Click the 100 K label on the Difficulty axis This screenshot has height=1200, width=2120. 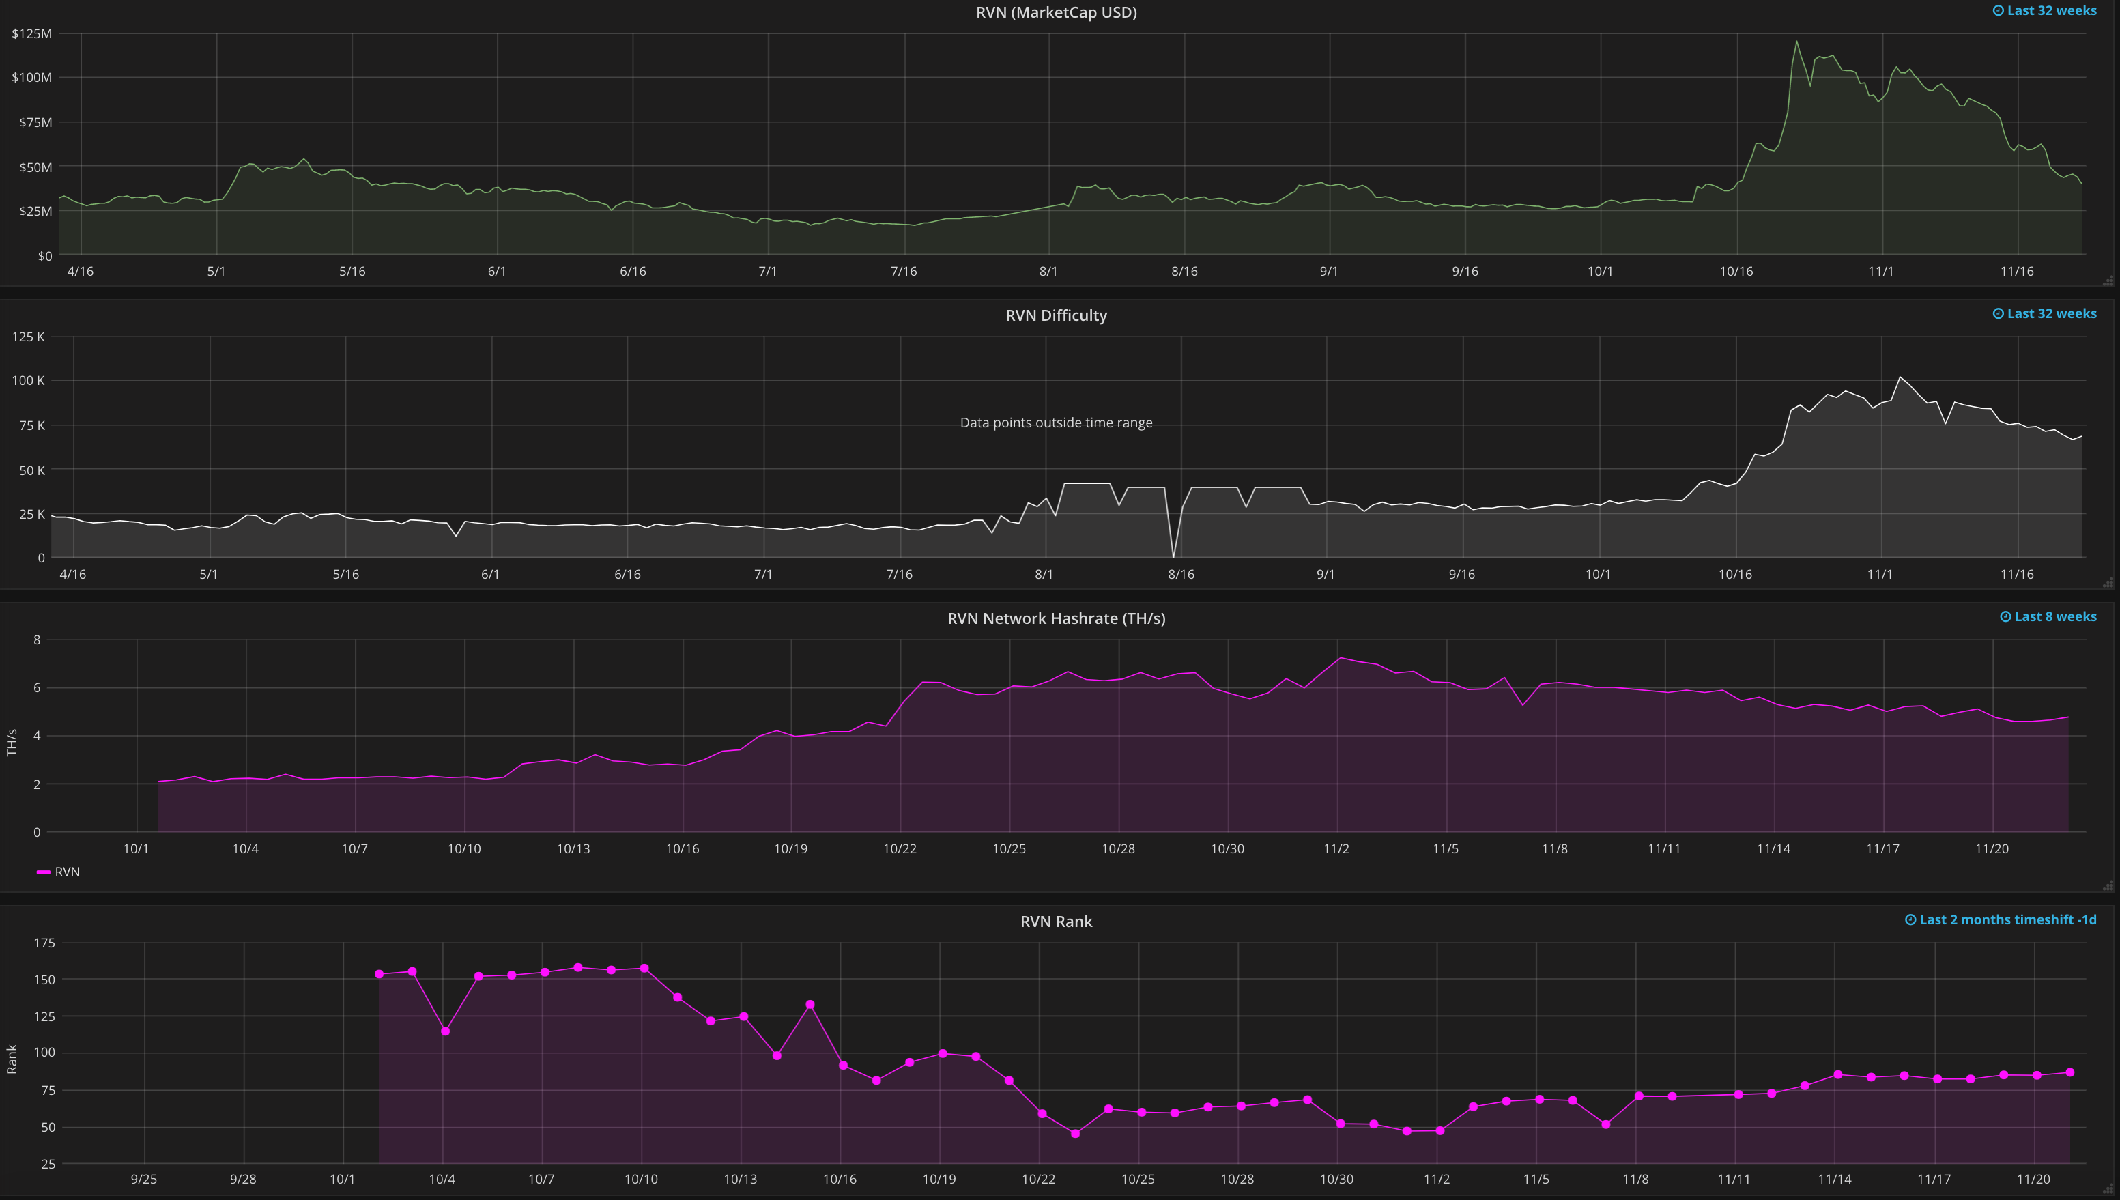coord(28,381)
